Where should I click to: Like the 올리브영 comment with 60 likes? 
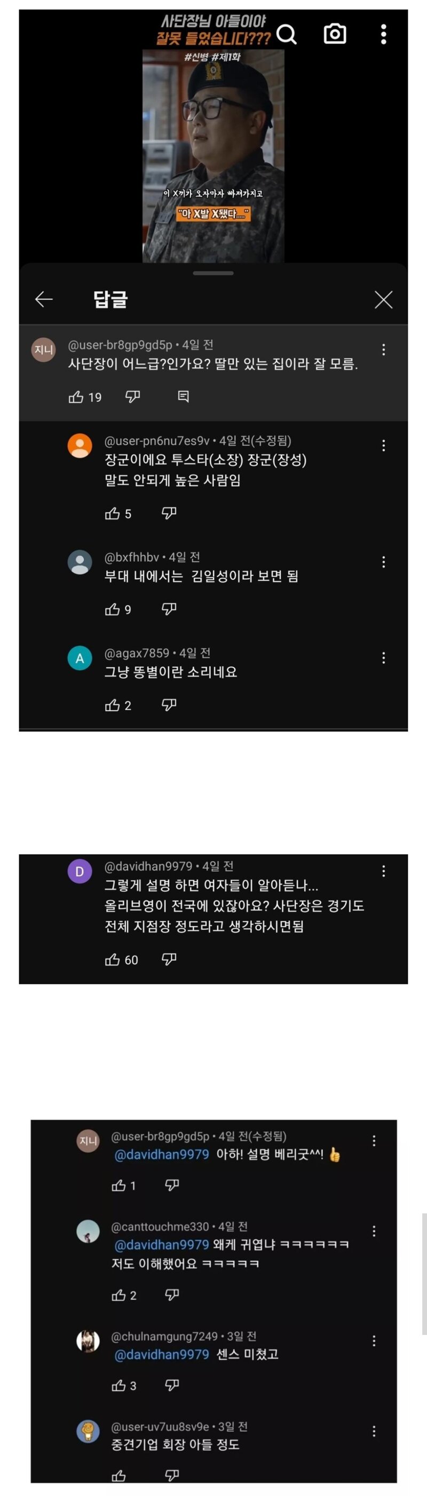112,960
